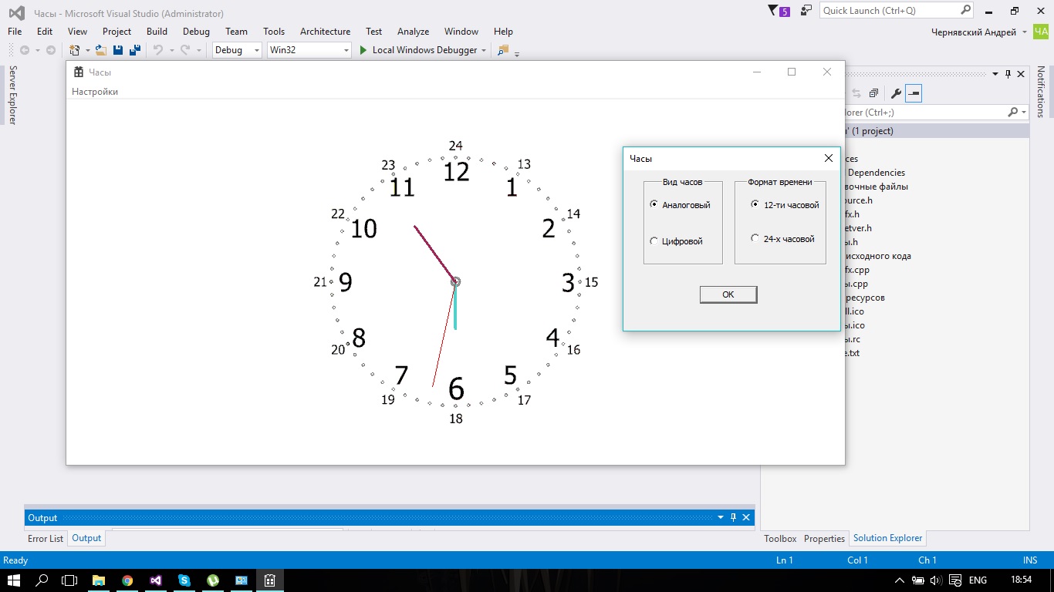Open Skype from the taskbar

pyautogui.click(x=184, y=580)
